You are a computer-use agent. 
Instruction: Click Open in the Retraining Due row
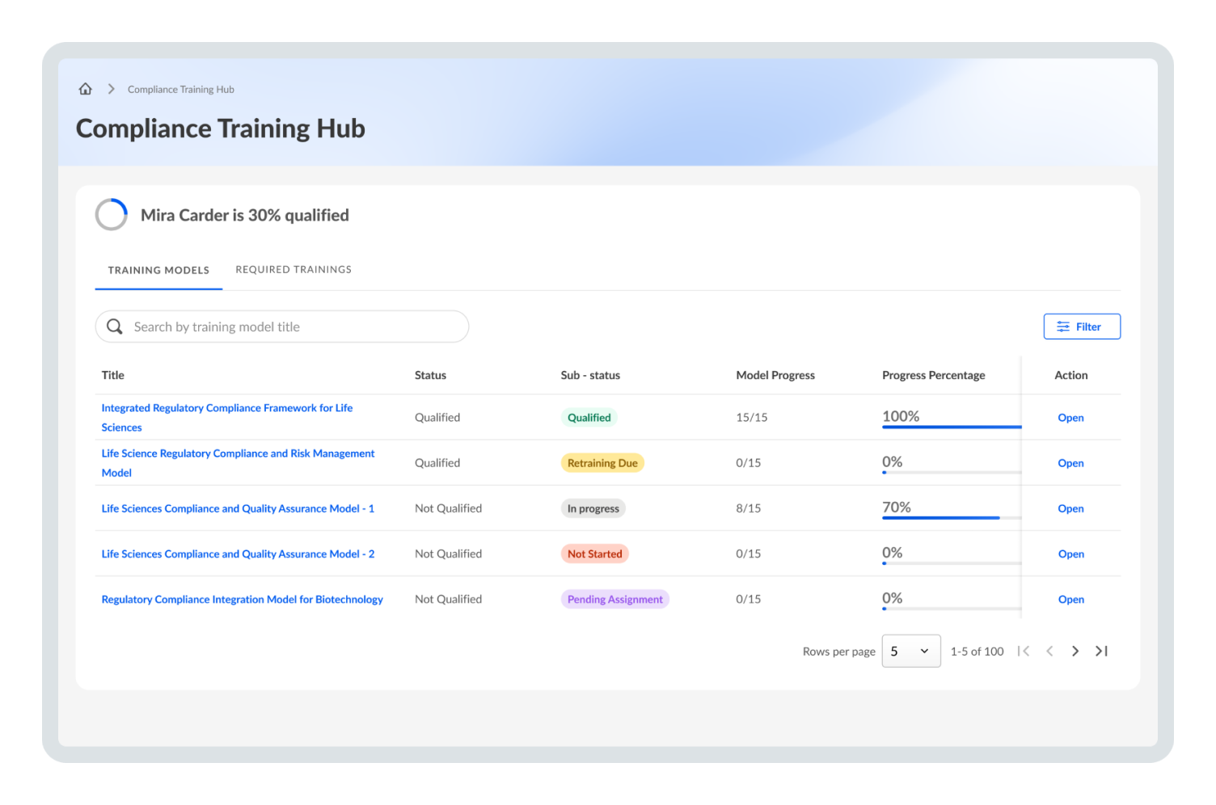click(x=1071, y=463)
